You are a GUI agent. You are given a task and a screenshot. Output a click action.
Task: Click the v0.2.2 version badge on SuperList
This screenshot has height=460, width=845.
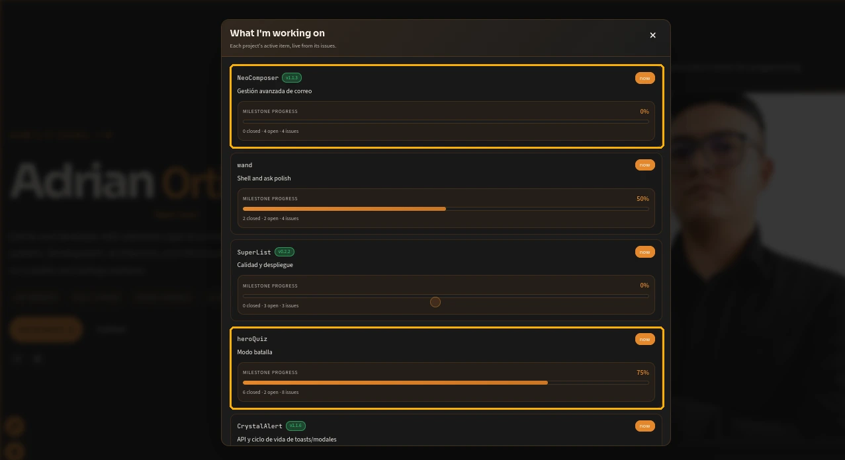(285, 252)
